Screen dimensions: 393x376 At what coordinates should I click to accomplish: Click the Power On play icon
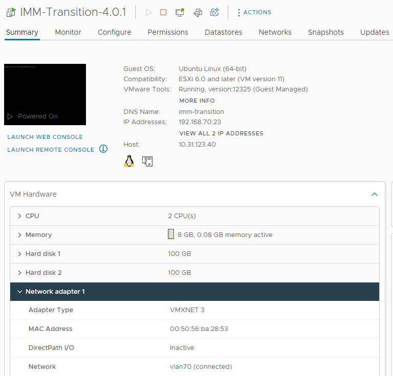point(148,12)
